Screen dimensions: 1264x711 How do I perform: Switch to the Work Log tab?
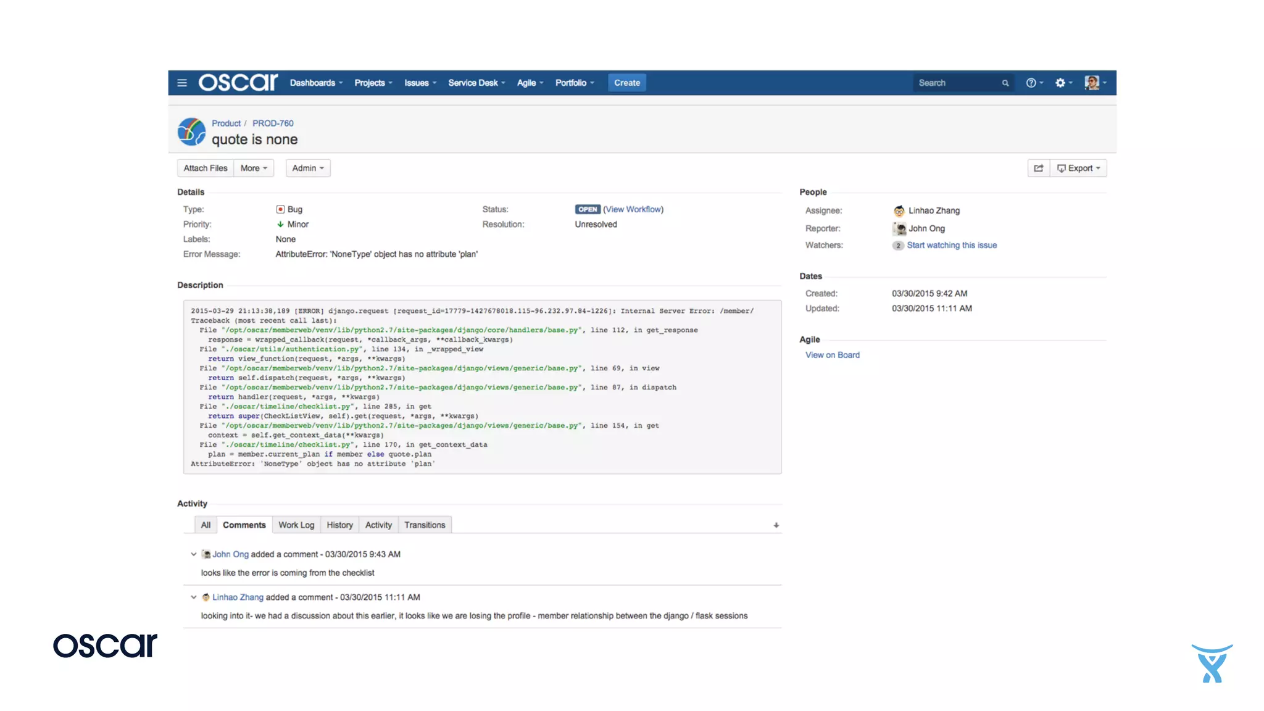296,525
